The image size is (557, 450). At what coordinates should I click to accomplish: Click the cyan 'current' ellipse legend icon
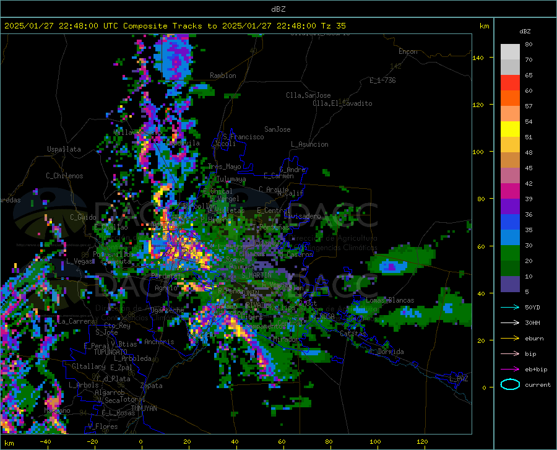(510, 384)
